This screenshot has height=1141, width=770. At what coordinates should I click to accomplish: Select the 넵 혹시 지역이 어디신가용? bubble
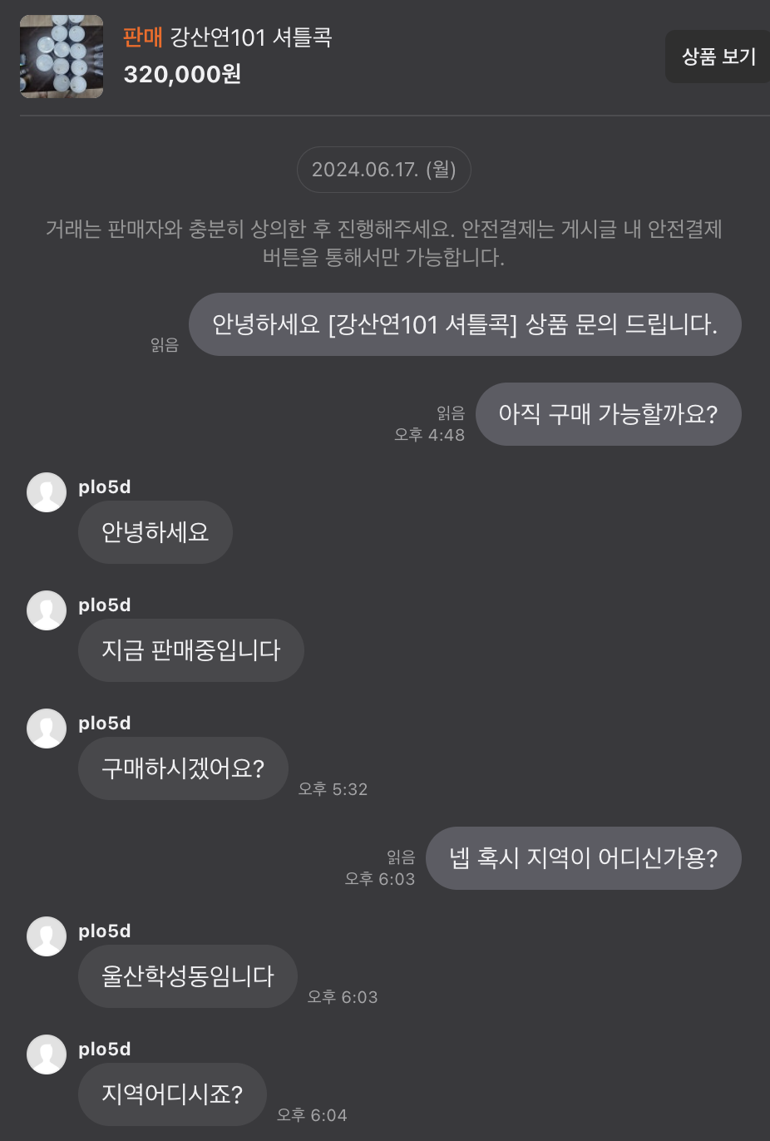point(583,858)
